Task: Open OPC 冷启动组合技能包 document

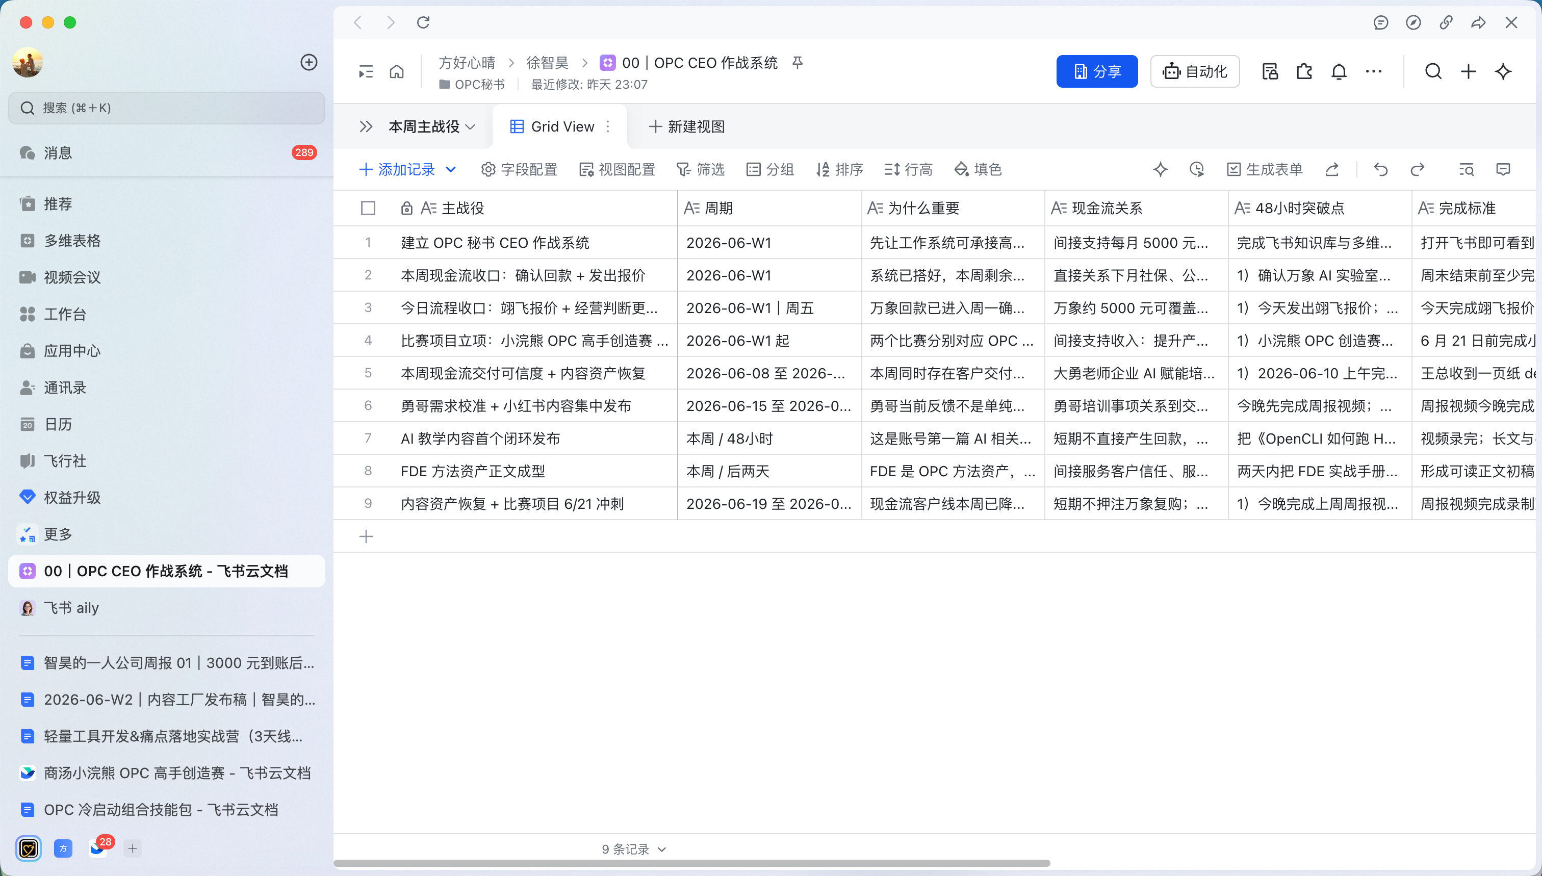Action: click(167, 809)
